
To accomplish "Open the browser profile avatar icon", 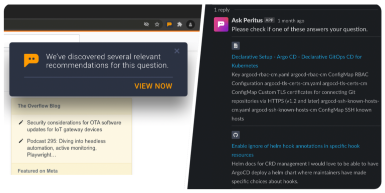I will pos(190,24).
